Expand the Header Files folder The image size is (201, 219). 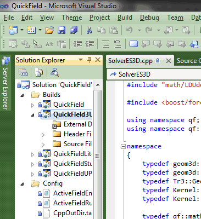click(43, 135)
